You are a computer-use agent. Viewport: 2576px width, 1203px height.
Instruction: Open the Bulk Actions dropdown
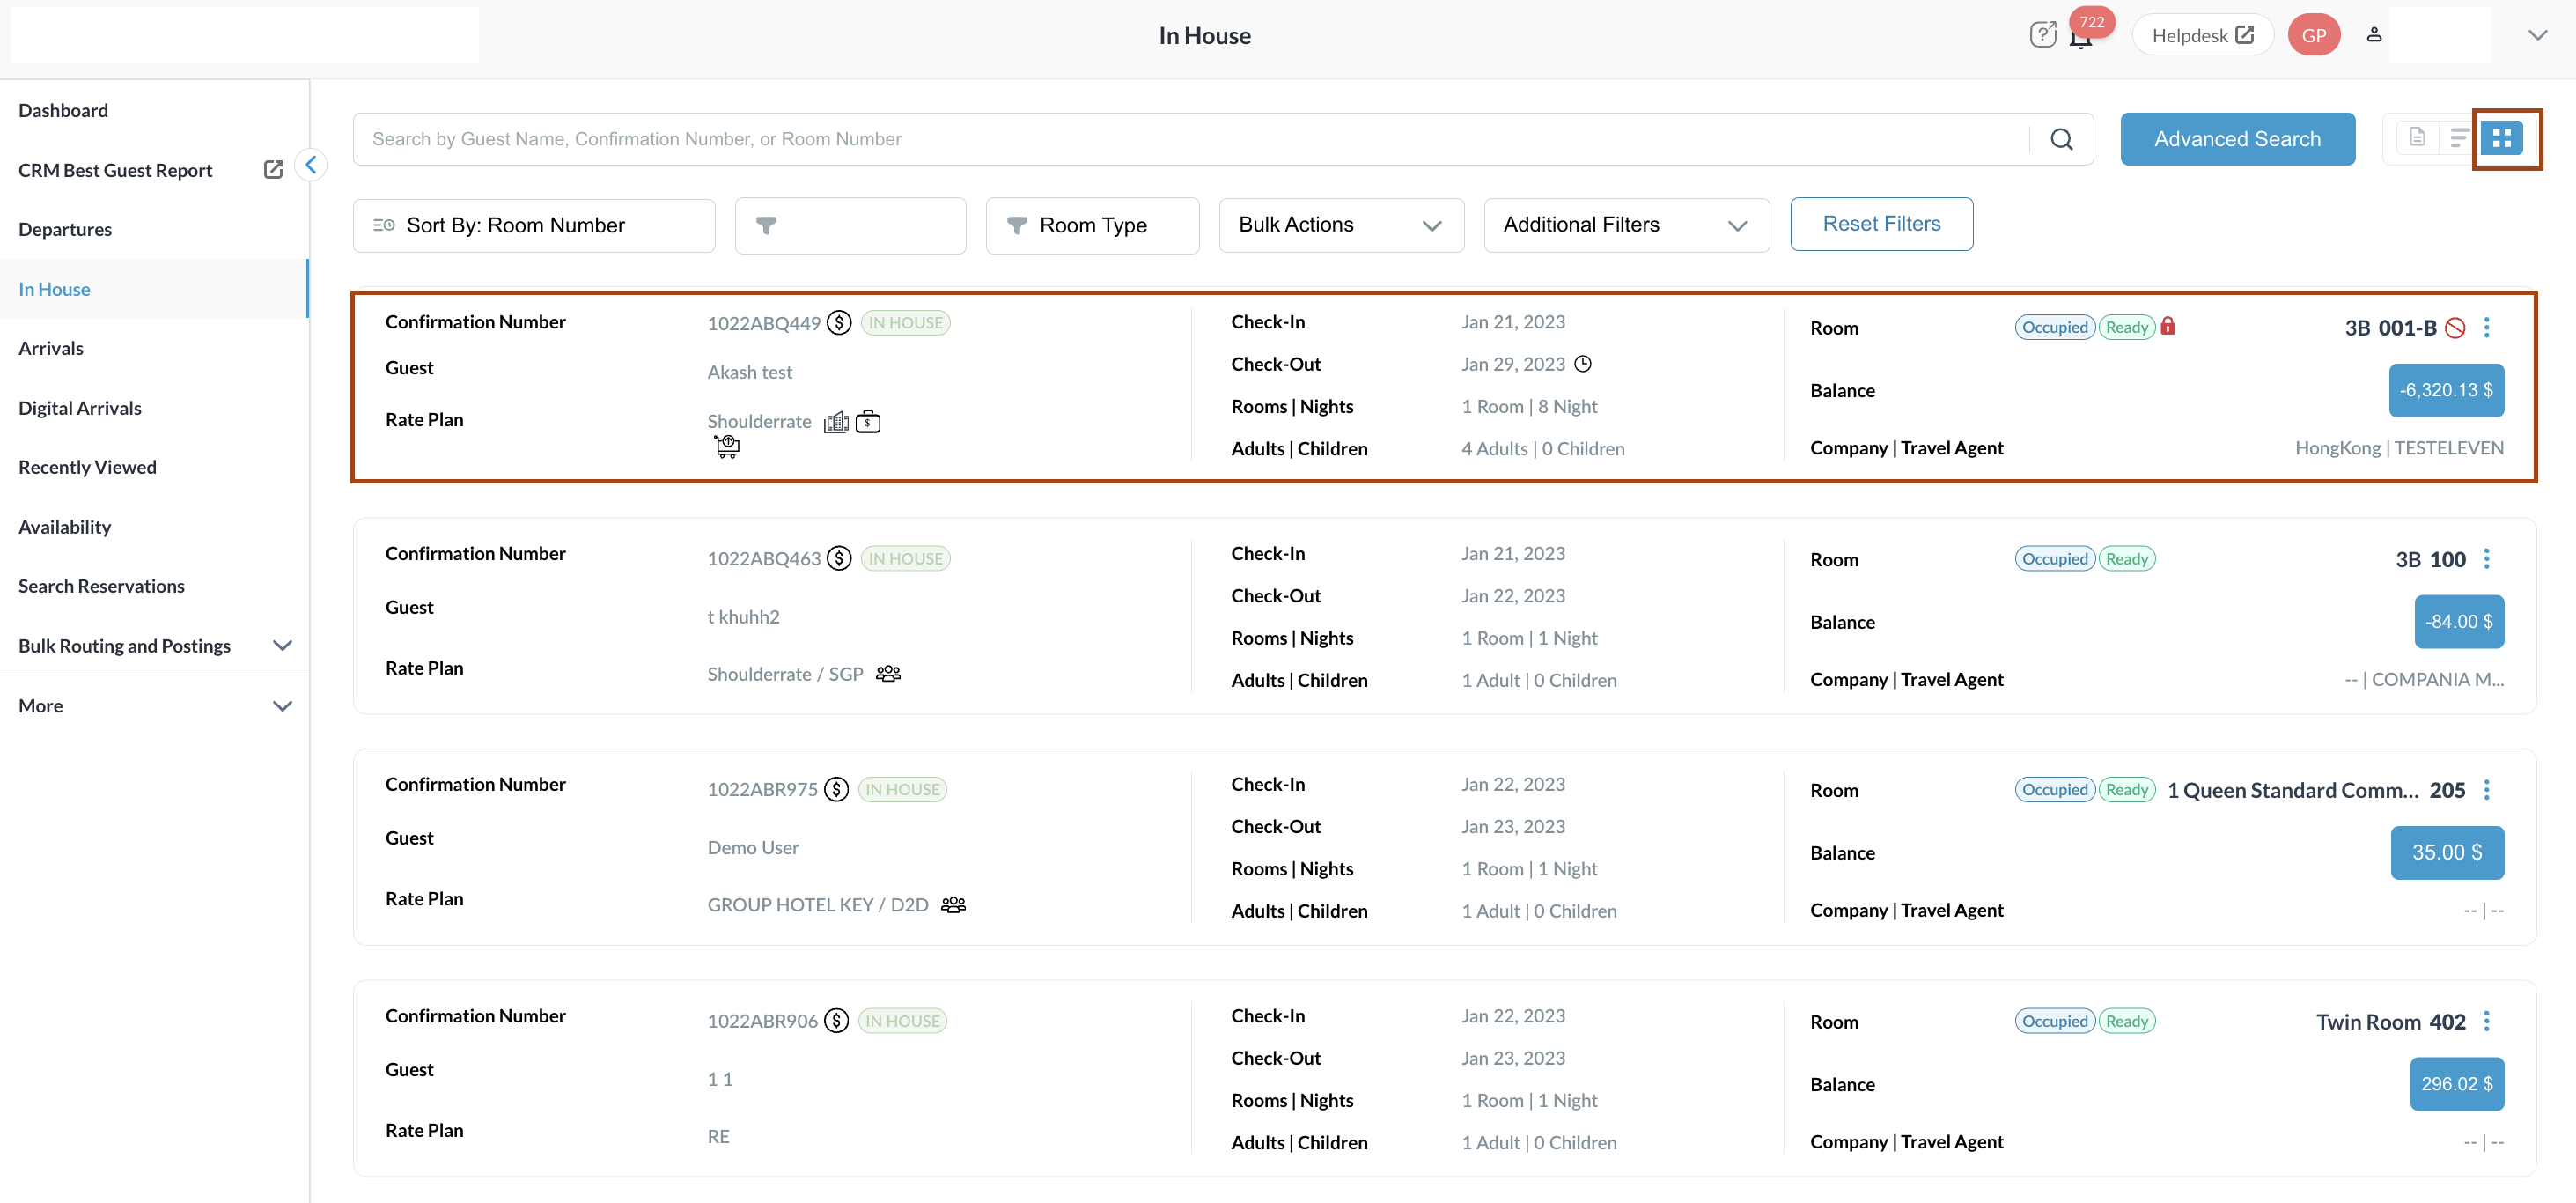click(x=1340, y=225)
